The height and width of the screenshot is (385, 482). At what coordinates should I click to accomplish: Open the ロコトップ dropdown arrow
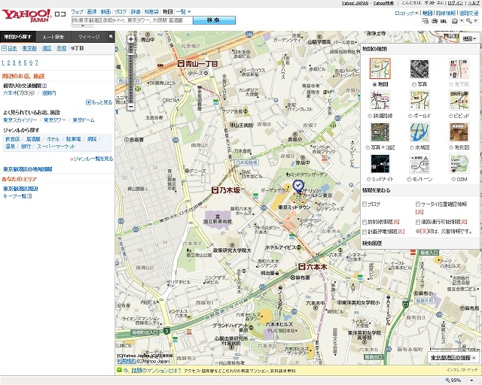coord(416,13)
